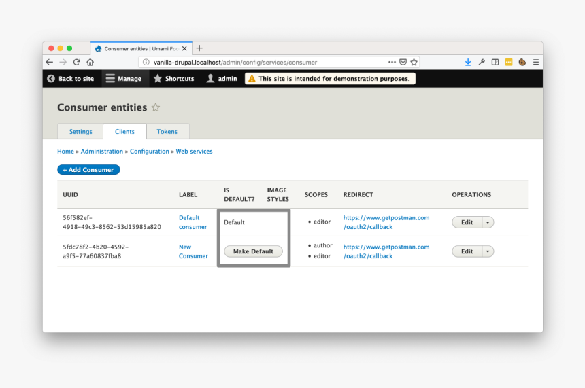Click the yellow extension icon

coord(509,63)
